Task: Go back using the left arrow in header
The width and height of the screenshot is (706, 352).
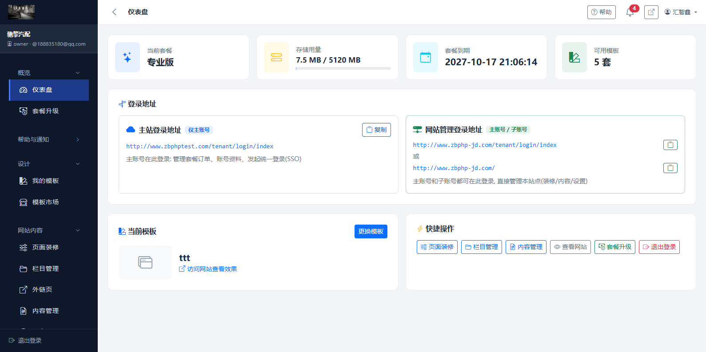Action: click(114, 12)
